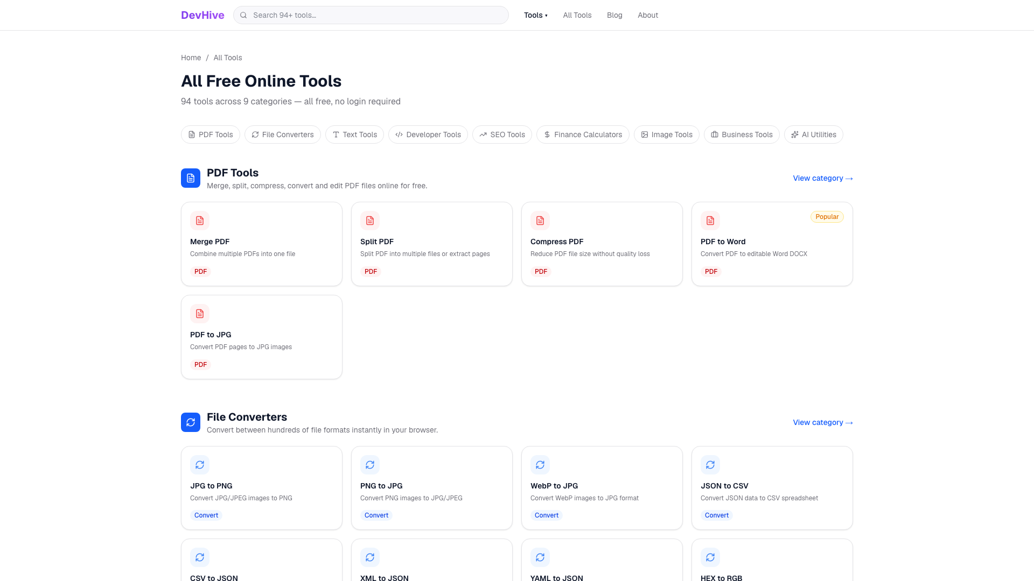Click the search tools input field
The height and width of the screenshot is (581, 1034).
[371, 15]
